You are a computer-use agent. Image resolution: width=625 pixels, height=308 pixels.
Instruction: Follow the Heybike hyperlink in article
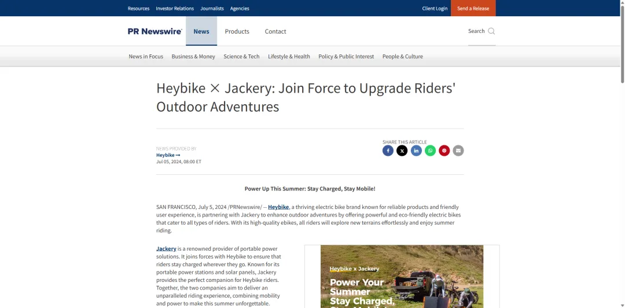click(x=278, y=207)
